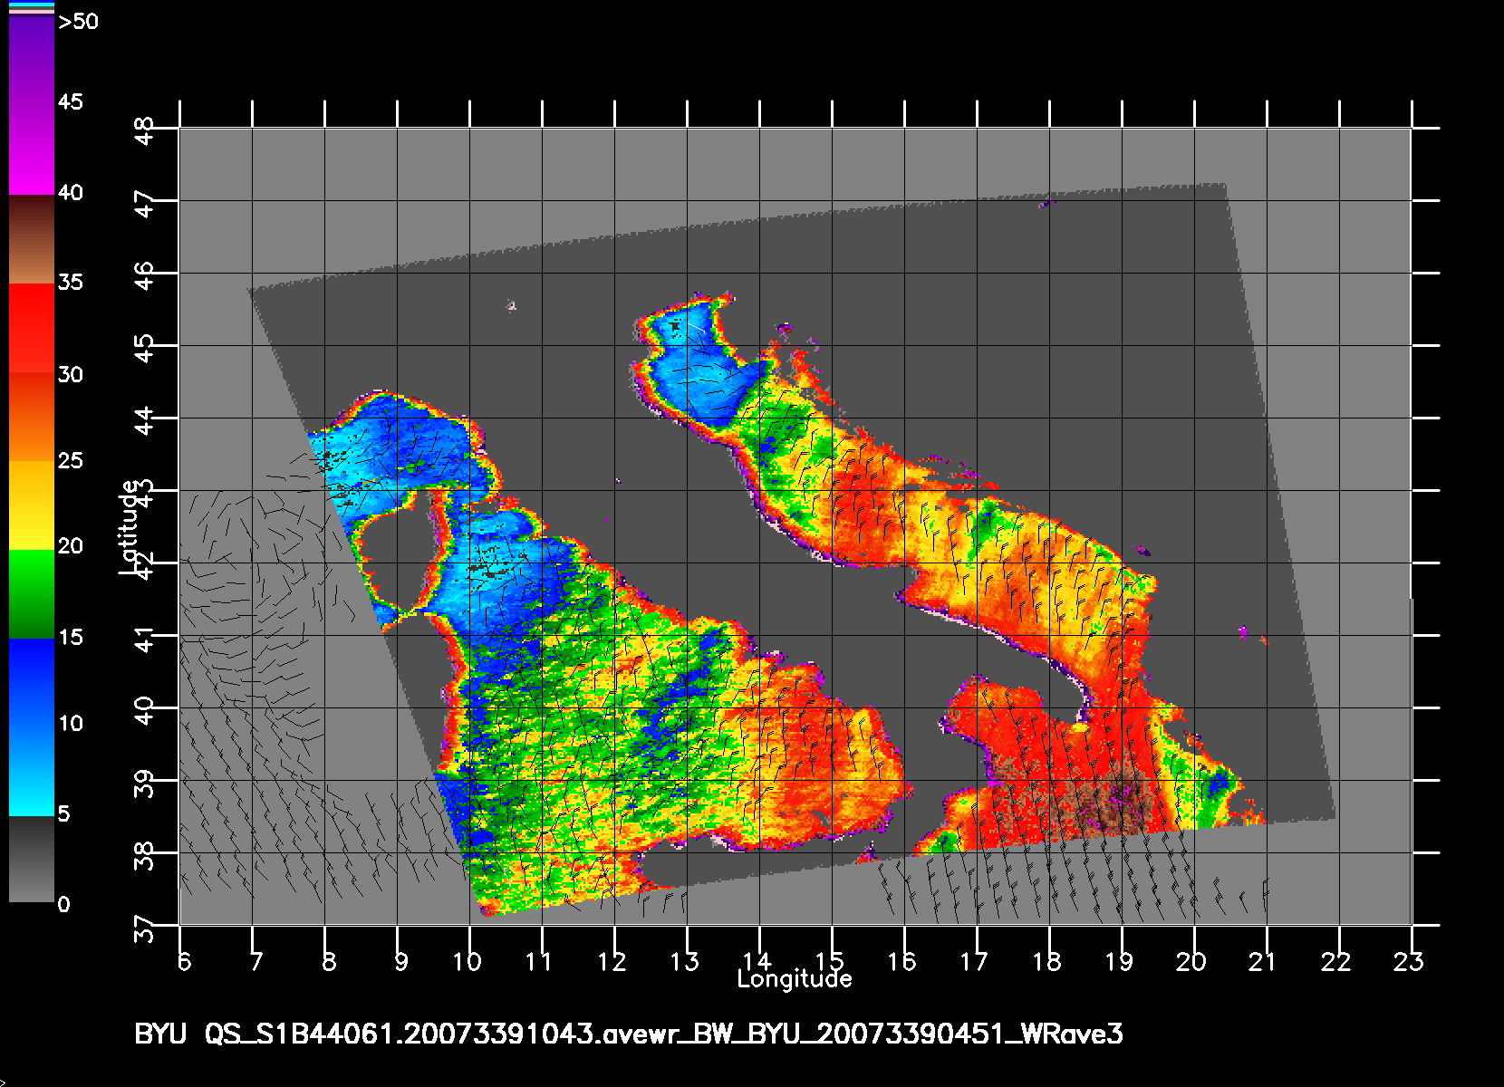Click longitude tick label '7'
The image size is (1504, 1087).
[x=256, y=961]
